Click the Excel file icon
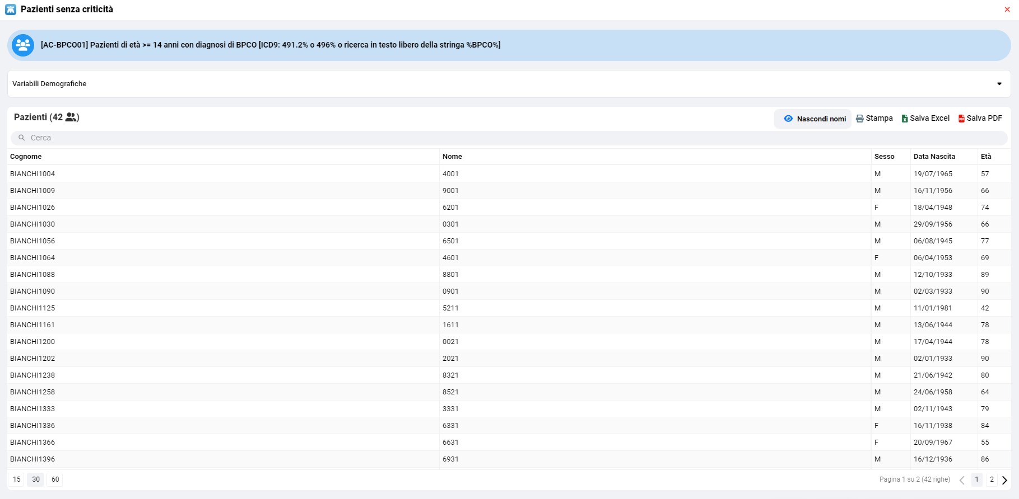Image resolution: width=1019 pixels, height=499 pixels. [x=904, y=119]
